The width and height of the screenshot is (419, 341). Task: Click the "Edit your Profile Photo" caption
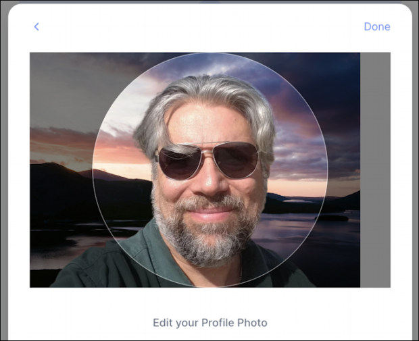209,323
